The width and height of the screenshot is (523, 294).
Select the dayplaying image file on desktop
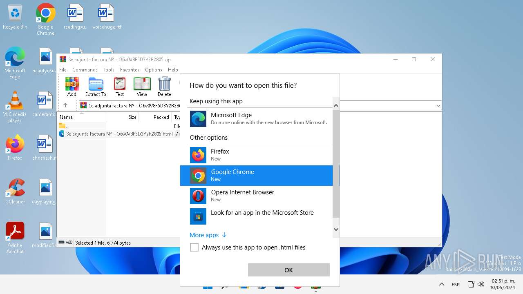44,192
